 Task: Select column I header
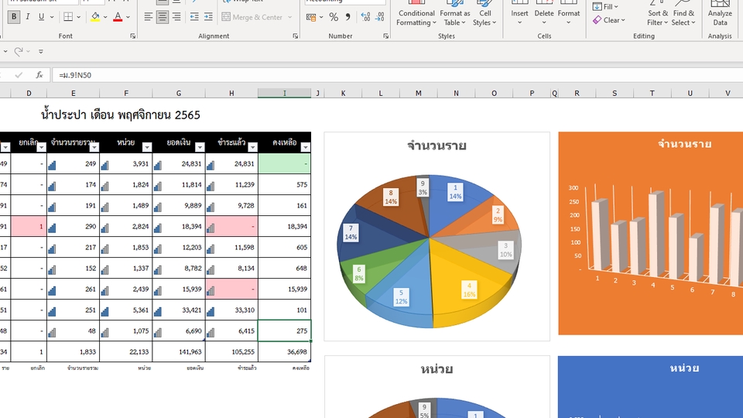pos(284,94)
